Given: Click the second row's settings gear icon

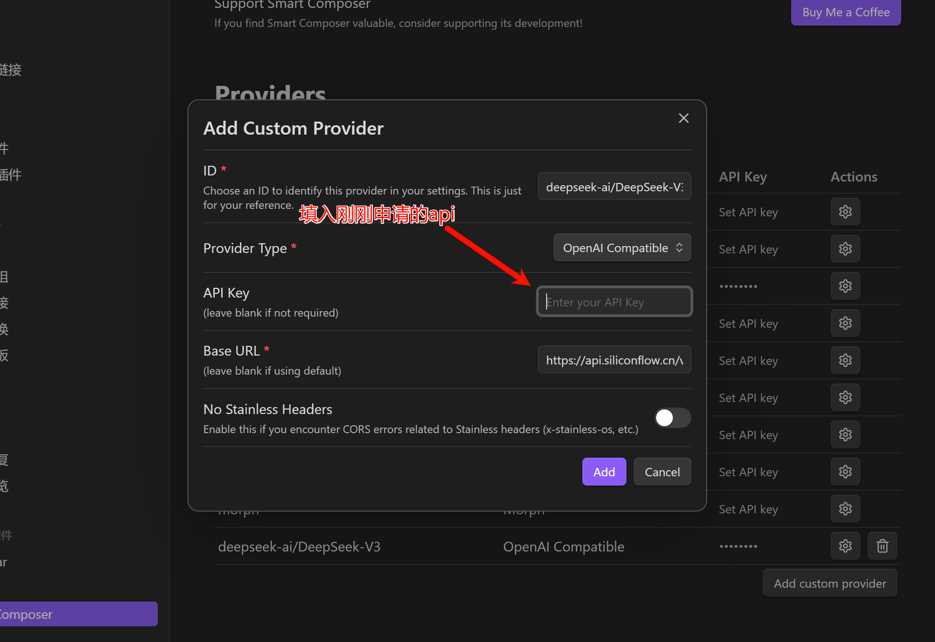Looking at the screenshot, I should 845,249.
